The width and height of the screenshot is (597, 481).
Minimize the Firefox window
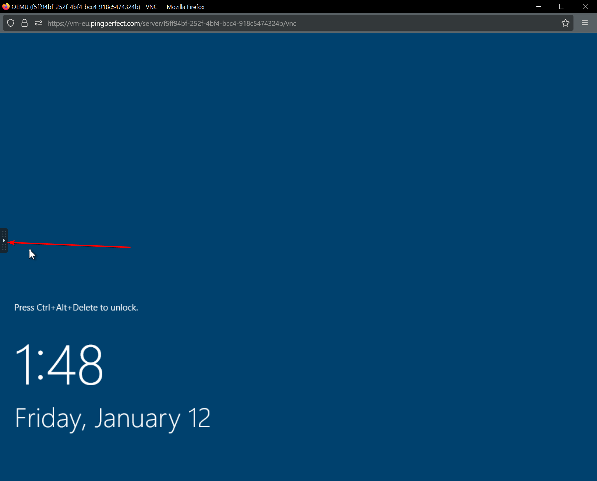[x=539, y=7]
